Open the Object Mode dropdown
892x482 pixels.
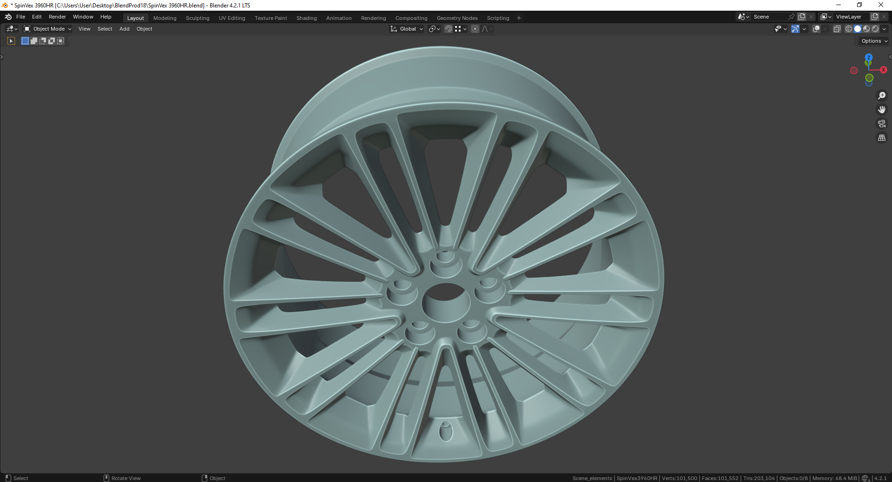click(47, 29)
